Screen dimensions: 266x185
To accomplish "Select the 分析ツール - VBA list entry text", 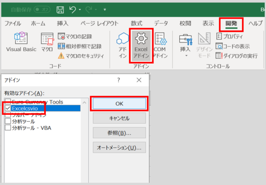I will (31, 128).
